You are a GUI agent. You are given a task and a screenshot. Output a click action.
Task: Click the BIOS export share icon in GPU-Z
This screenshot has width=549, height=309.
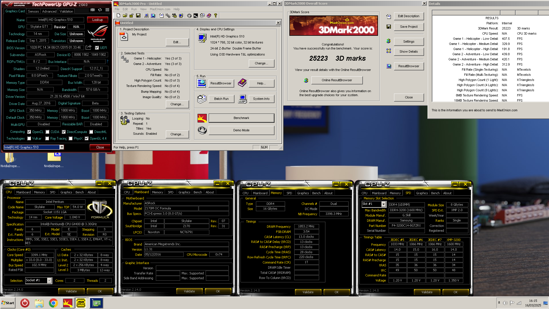[x=89, y=47]
